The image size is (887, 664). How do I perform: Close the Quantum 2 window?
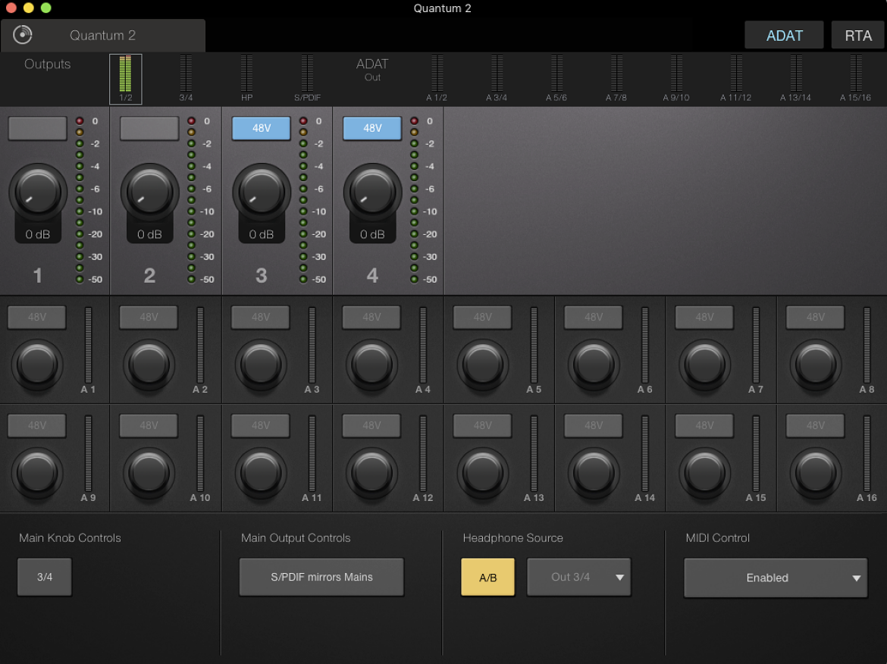[11, 8]
